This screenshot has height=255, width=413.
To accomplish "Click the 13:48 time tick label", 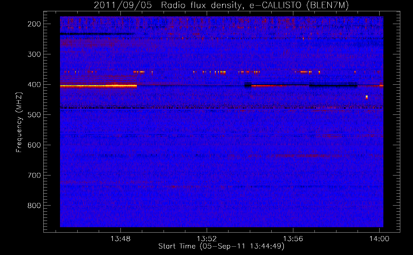I will pyautogui.click(x=120, y=239).
